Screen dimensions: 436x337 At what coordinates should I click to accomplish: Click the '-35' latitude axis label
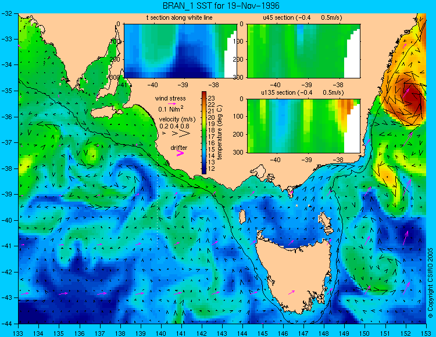coord(6,91)
